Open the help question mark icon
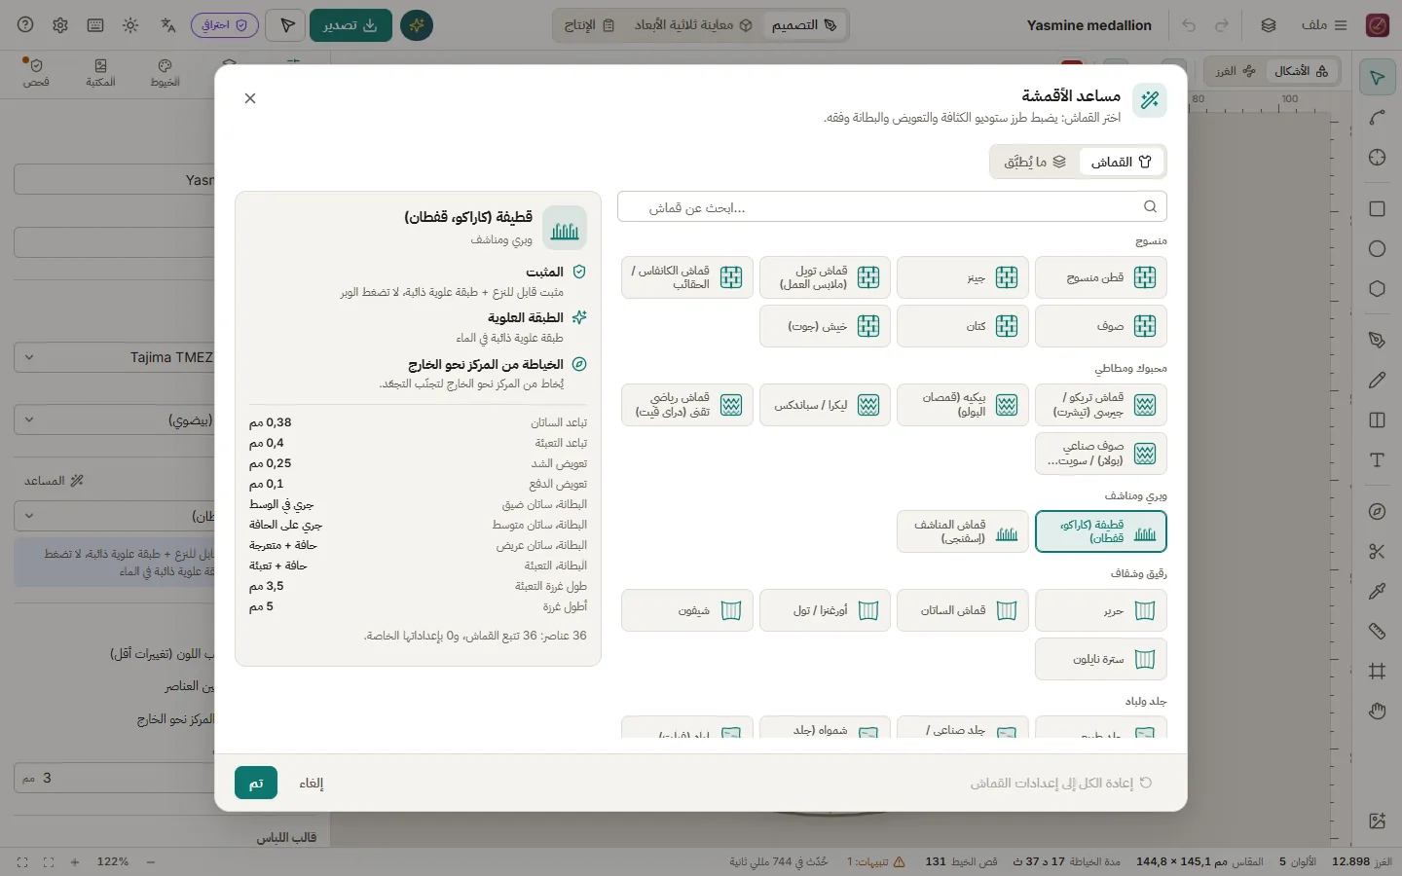This screenshot has height=876, width=1402. (25, 25)
